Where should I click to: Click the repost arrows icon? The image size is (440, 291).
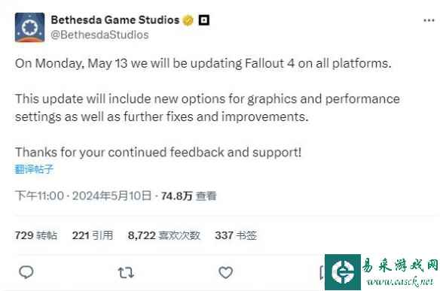click(x=126, y=272)
